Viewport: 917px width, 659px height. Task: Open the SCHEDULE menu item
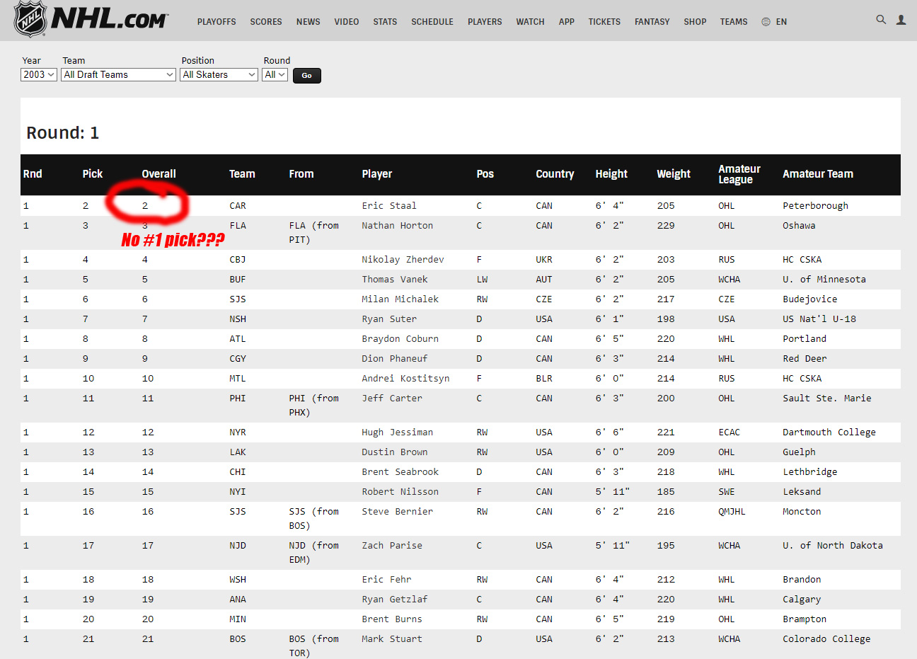432,22
